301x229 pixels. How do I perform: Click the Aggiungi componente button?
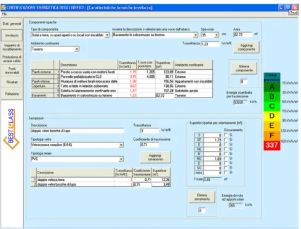246,48
